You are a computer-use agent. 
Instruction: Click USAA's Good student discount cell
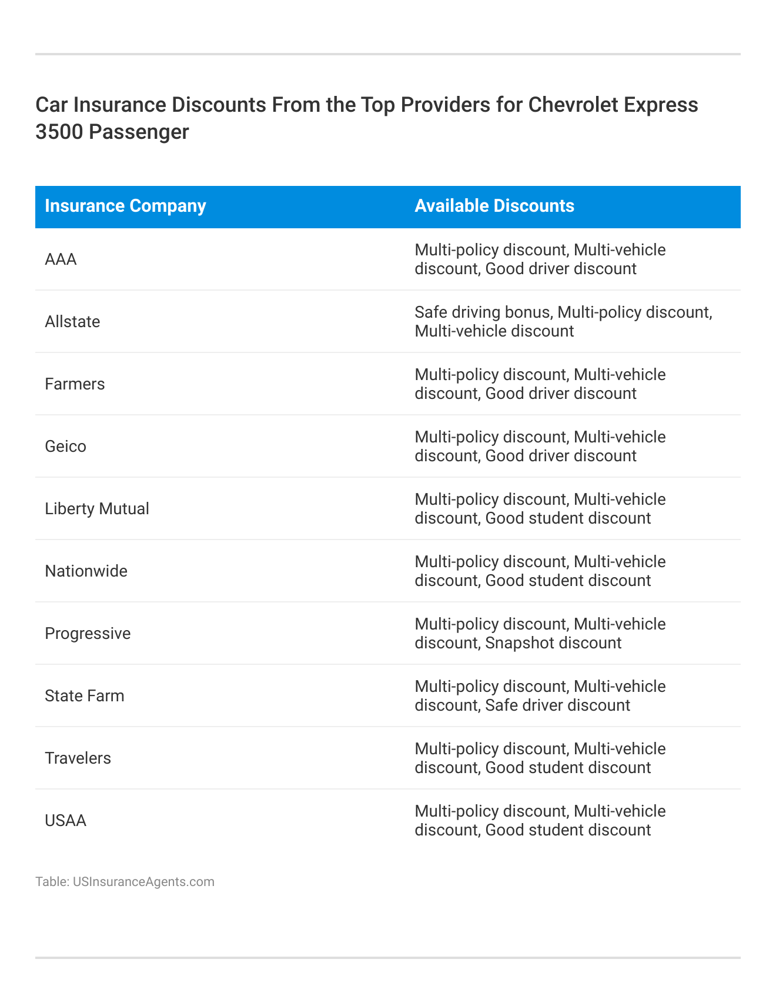540,821
